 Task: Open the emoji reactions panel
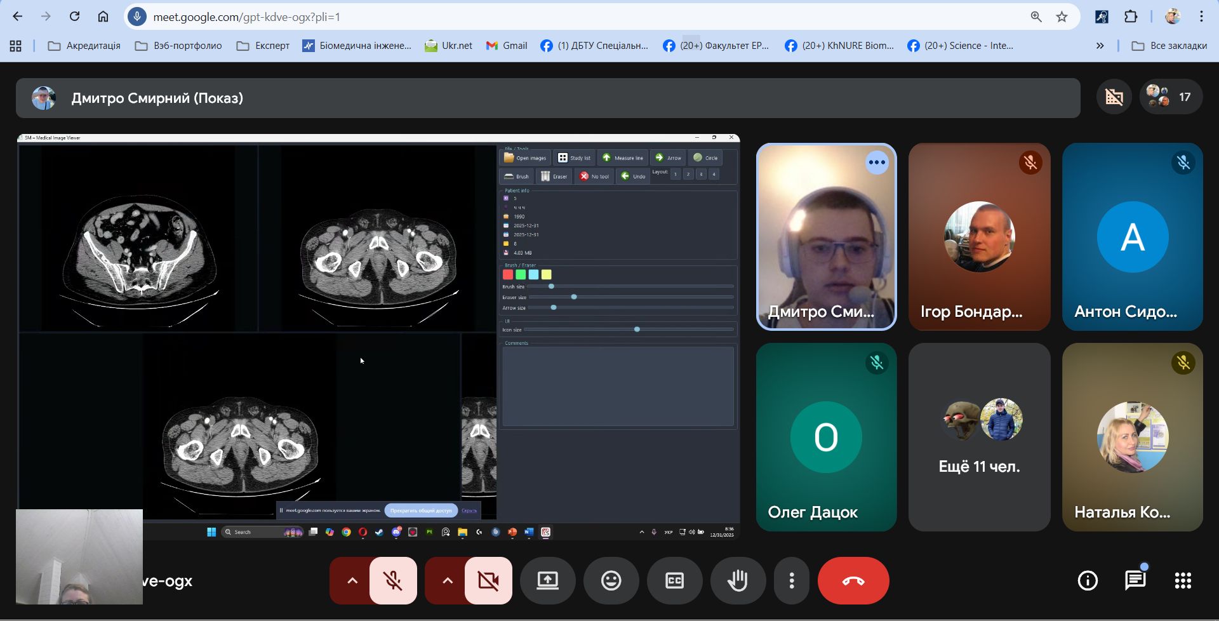point(611,580)
